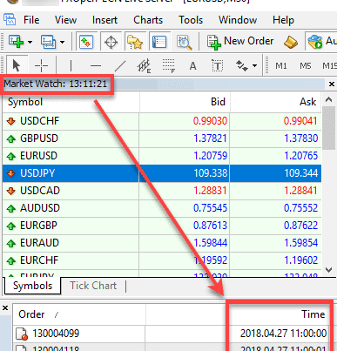Select the EURAUD row

tap(162, 243)
